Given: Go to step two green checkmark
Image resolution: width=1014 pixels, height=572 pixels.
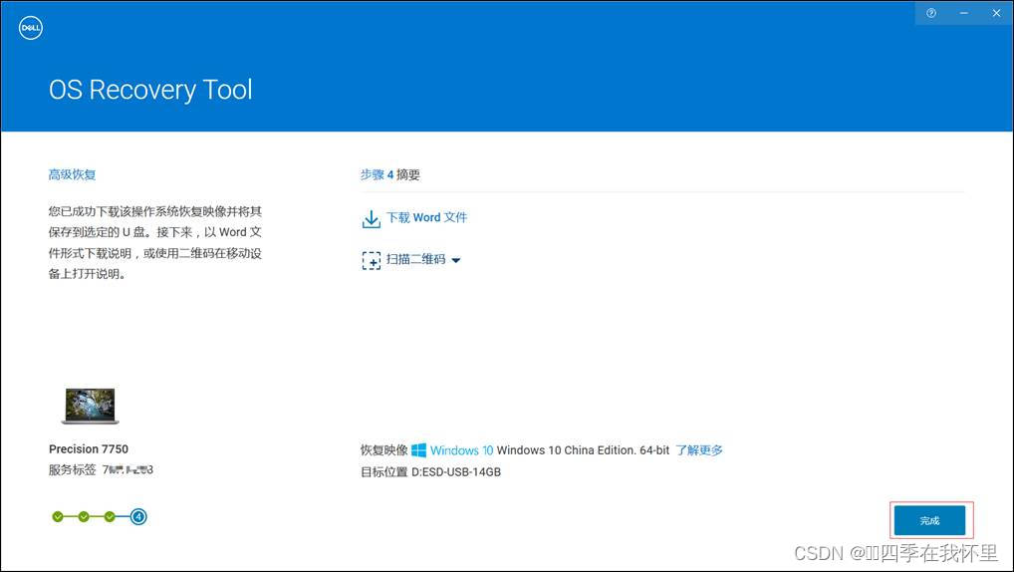Looking at the screenshot, I should (84, 516).
